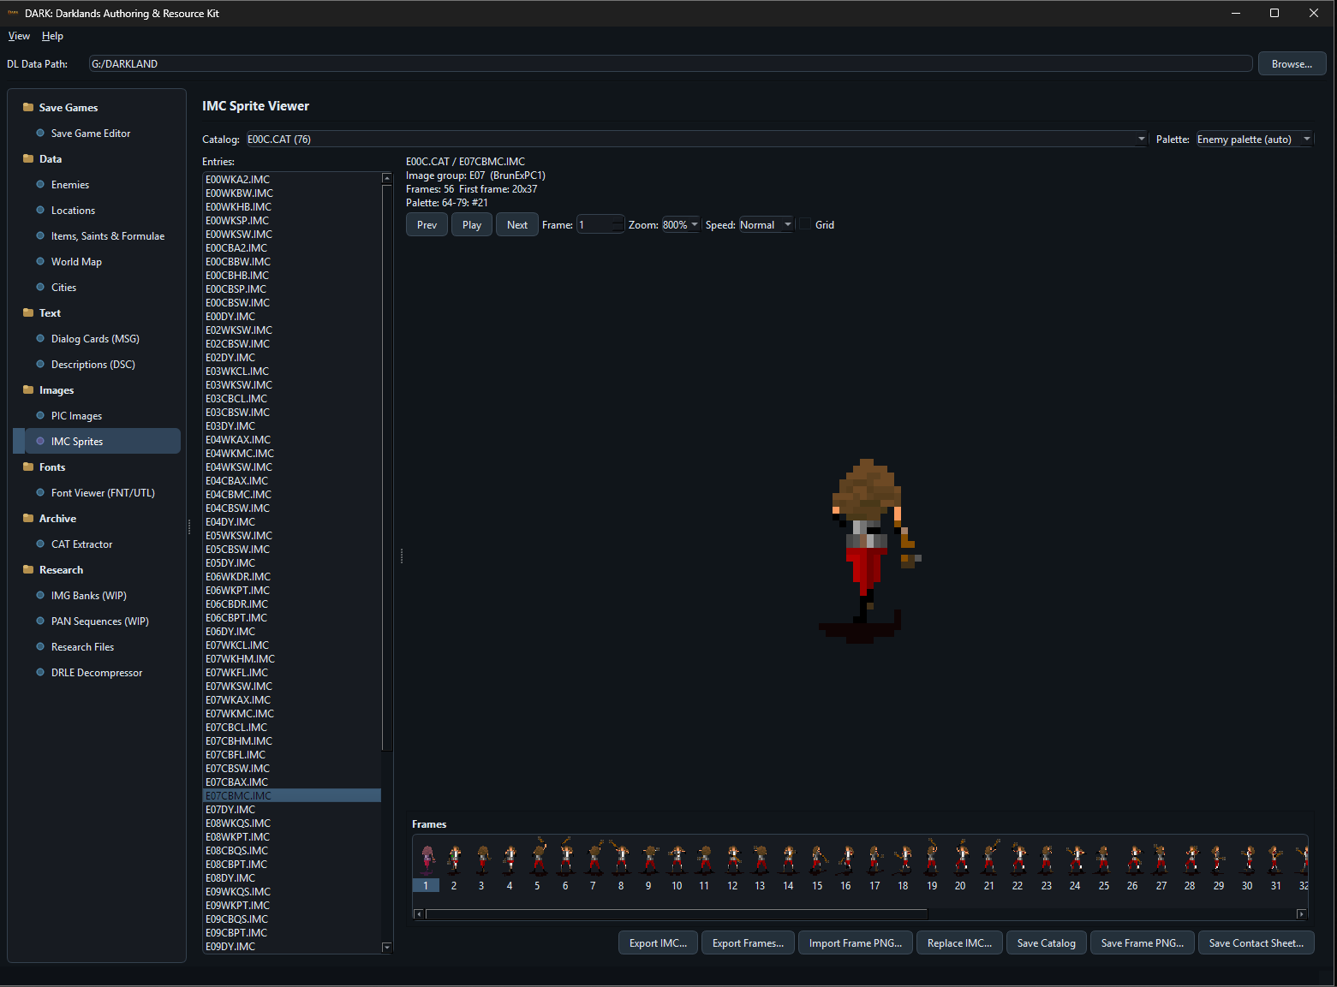Click Export Frames... button
This screenshot has width=1337, height=987.
point(748,943)
